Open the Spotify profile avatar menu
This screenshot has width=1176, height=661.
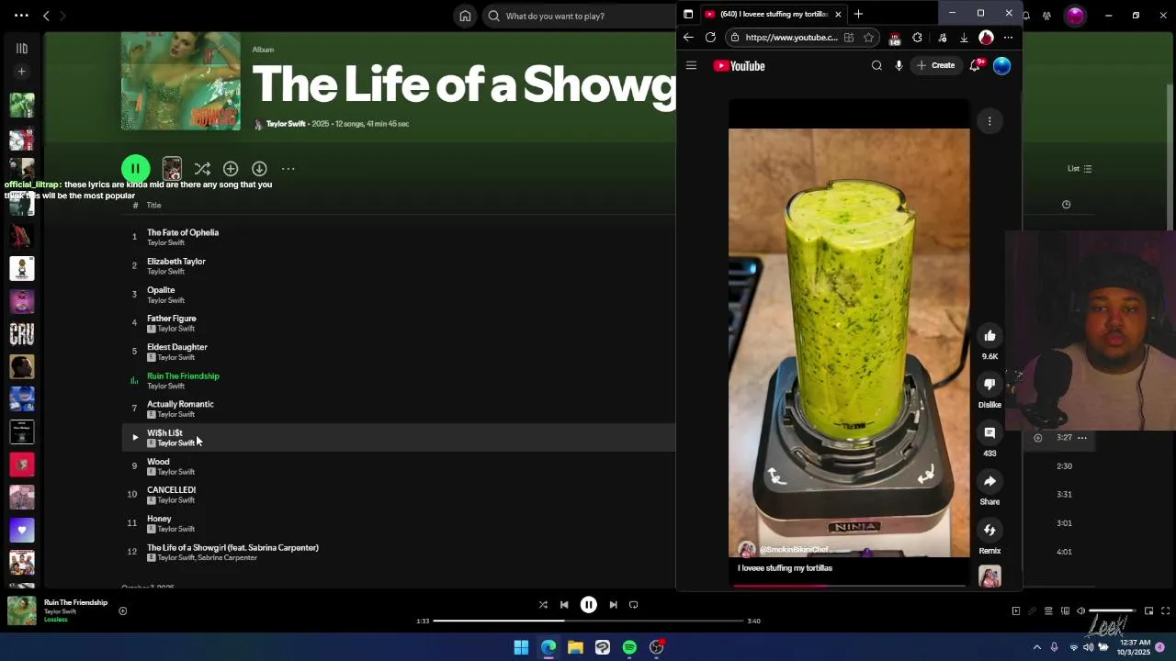click(x=1075, y=16)
